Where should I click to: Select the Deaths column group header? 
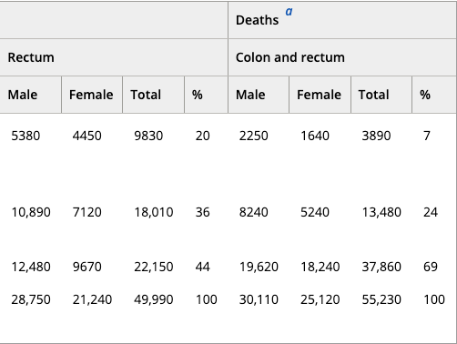click(342, 20)
